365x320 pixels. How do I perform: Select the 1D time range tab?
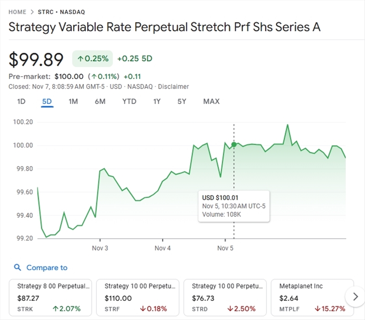(x=21, y=101)
